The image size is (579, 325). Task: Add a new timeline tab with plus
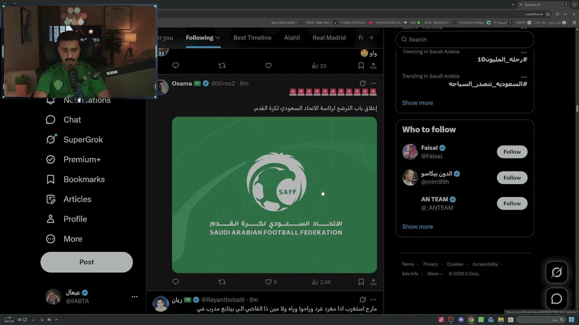pos(371,38)
